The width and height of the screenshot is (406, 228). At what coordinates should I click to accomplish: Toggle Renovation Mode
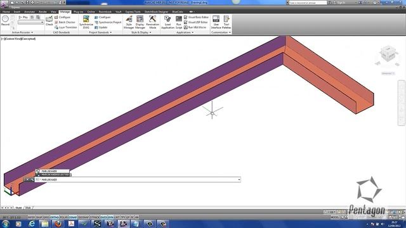pyautogui.click(x=152, y=22)
